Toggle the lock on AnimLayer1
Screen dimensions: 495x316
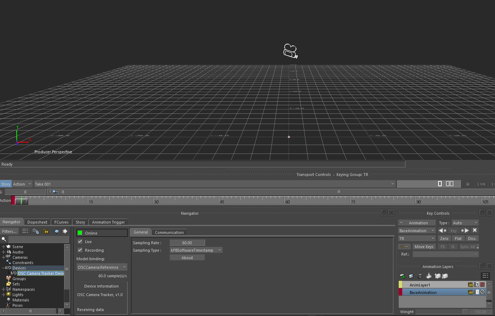[x=470, y=285]
